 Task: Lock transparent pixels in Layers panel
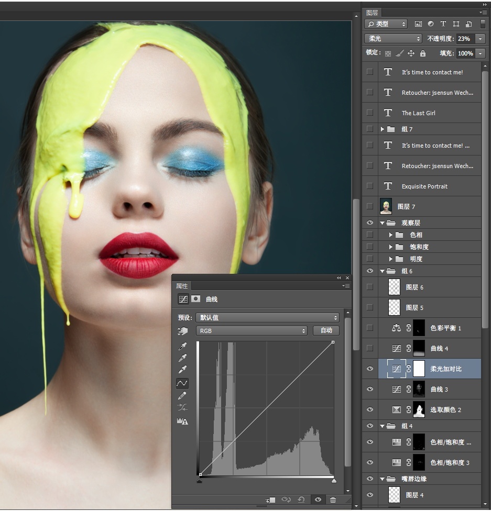[388, 53]
